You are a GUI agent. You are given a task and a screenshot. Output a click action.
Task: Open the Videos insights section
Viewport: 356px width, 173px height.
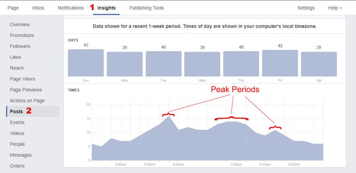click(x=17, y=133)
